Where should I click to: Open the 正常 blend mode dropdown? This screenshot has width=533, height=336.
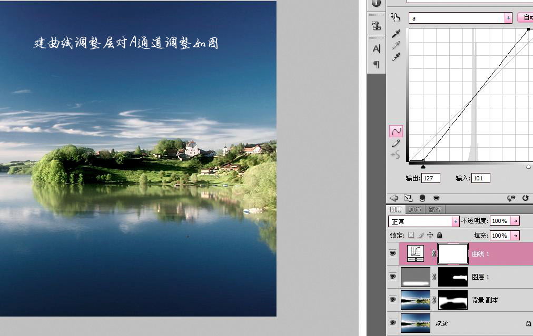tap(424, 221)
